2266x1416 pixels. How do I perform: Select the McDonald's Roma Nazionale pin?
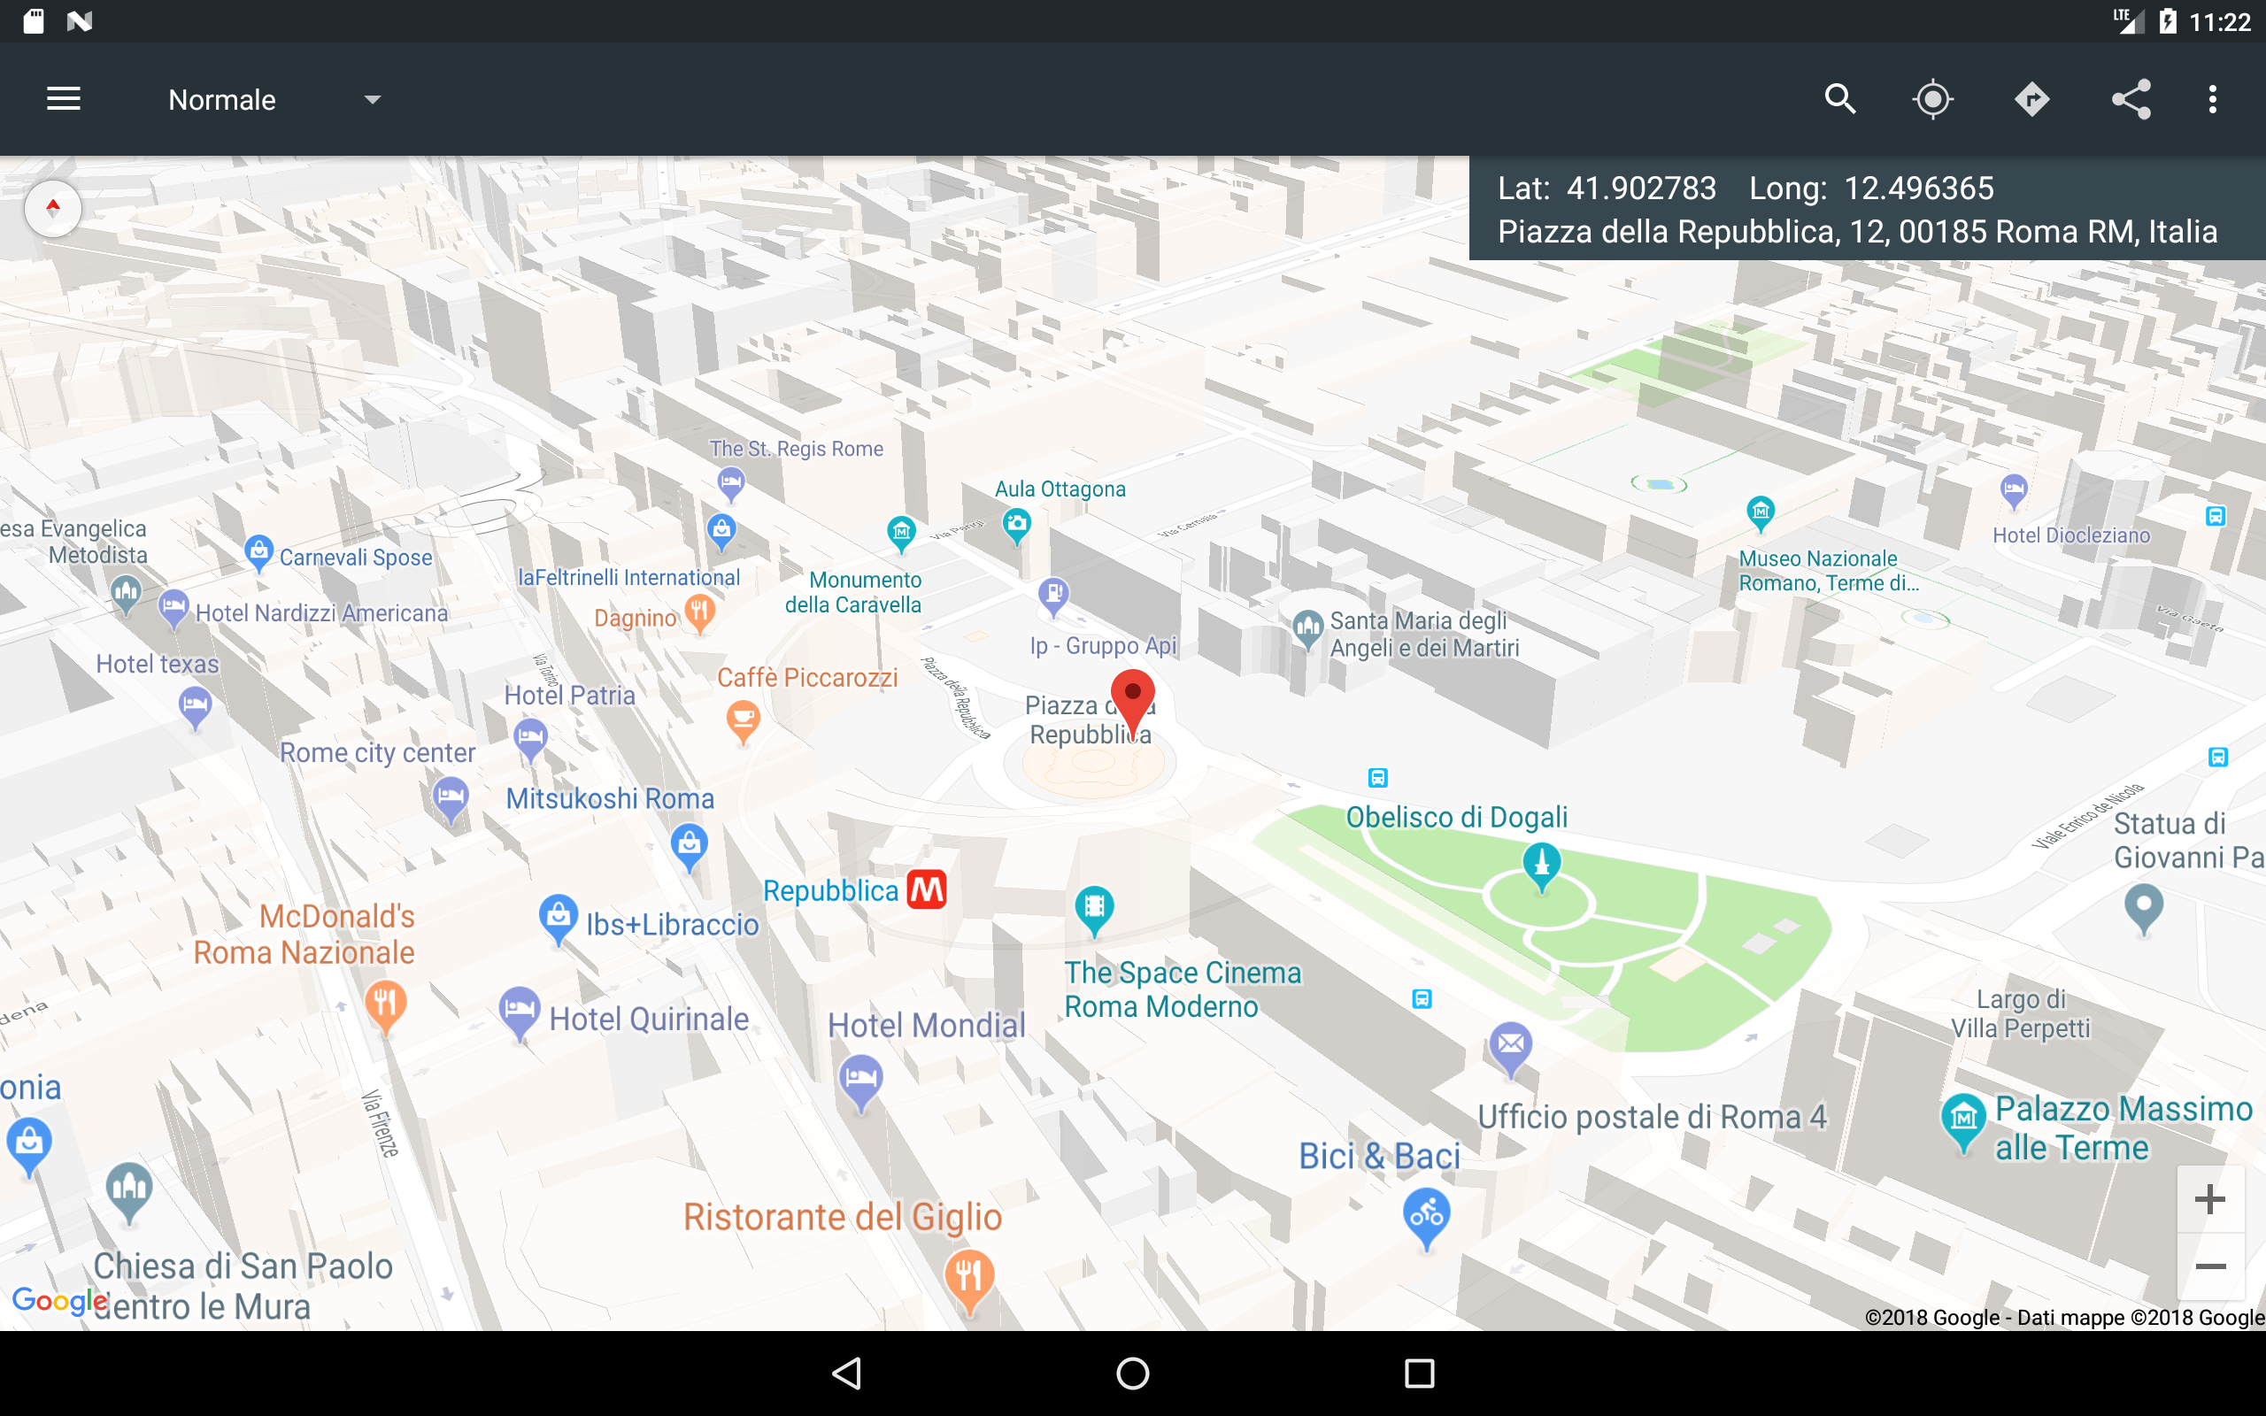pyautogui.click(x=385, y=1007)
